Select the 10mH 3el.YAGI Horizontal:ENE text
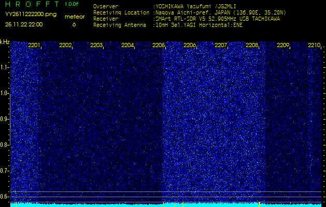 pos(199,25)
